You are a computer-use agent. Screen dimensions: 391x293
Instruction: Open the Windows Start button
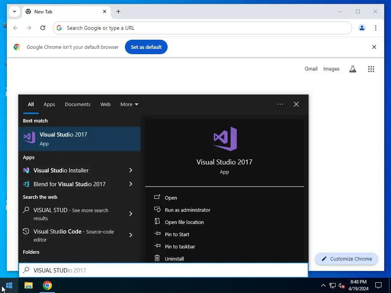click(x=9, y=285)
